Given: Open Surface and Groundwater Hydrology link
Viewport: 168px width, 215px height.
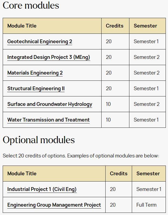Looking at the screenshot, I should [x=50, y=104].
